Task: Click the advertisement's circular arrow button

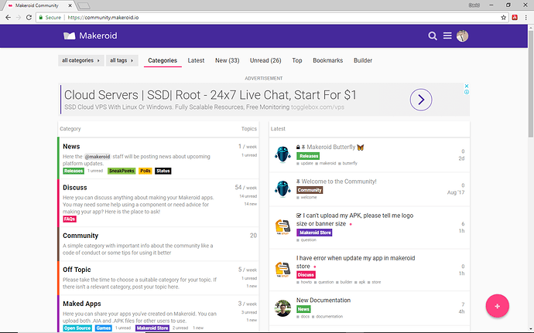Action: point(420,100)
